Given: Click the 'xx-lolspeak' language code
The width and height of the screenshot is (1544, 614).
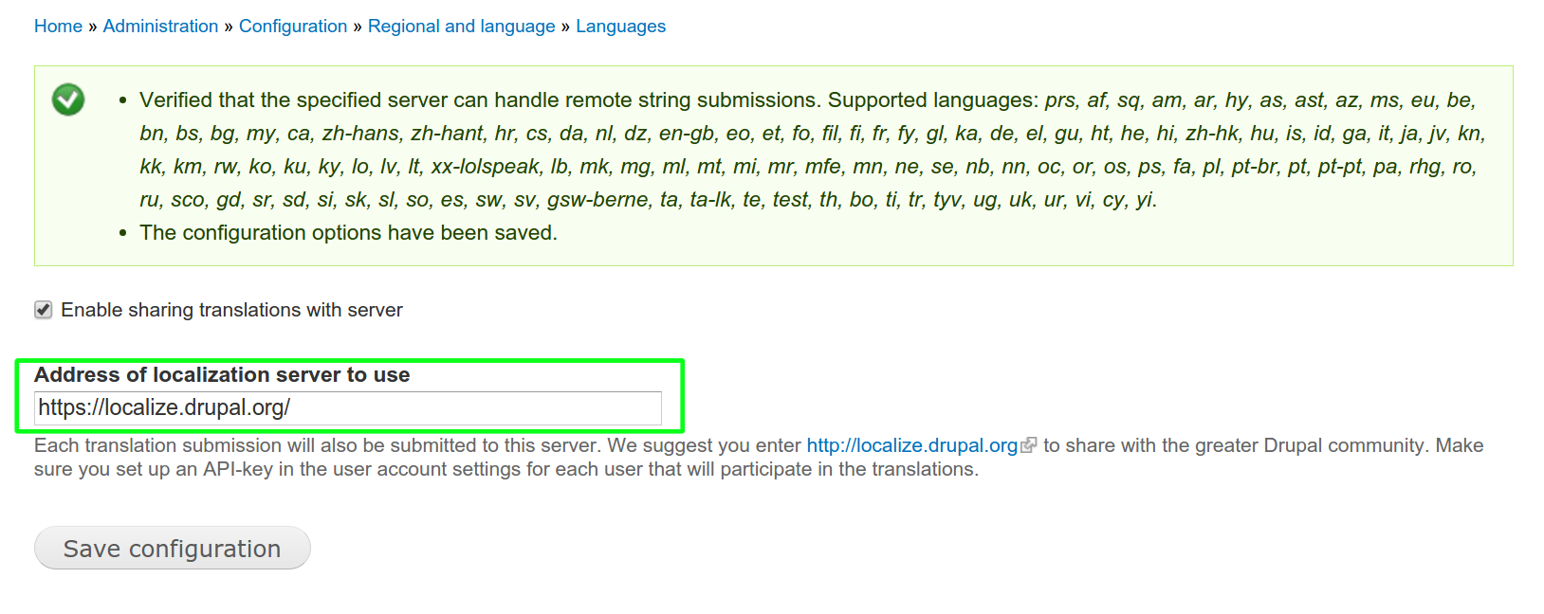Looking at the screenshot, I should coord(485,167).
